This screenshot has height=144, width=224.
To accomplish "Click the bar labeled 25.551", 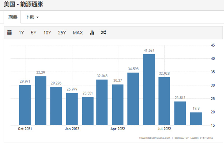I will (88, 111).
